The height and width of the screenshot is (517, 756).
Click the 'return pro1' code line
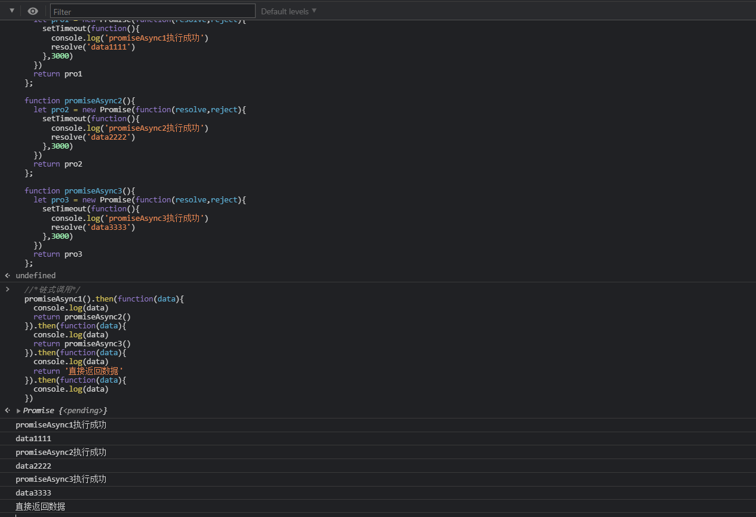(58, 73)
